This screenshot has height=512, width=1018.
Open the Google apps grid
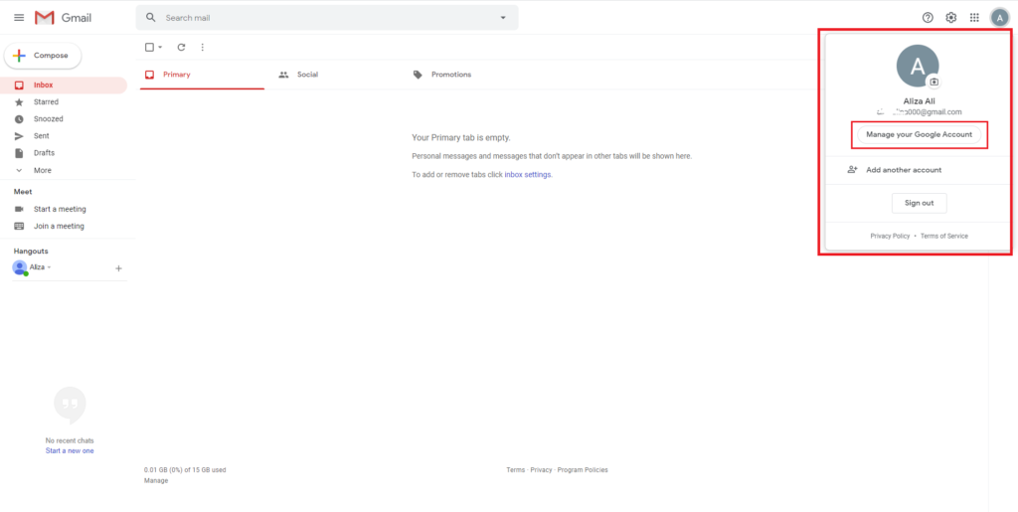click(x=974, y=18)
